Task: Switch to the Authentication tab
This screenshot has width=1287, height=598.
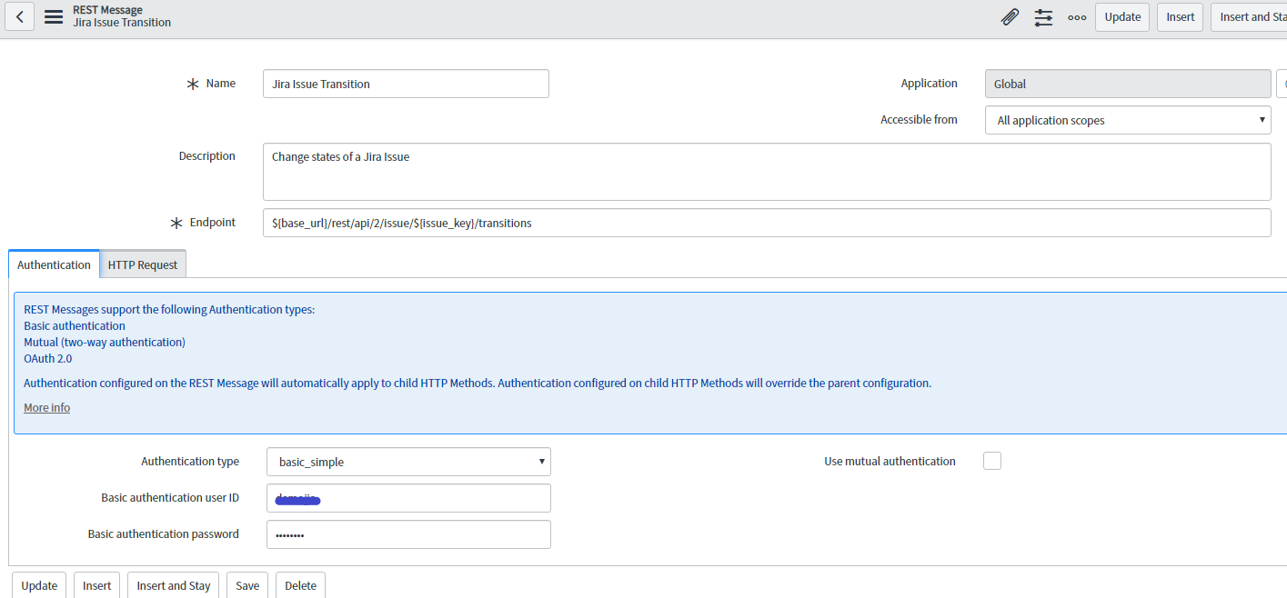Action: [x=54, y=264]
